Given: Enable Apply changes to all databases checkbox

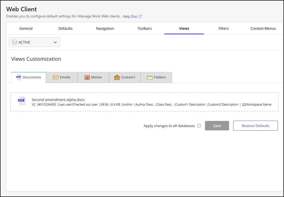Looking at the screenshot, I should coord(199,126).
